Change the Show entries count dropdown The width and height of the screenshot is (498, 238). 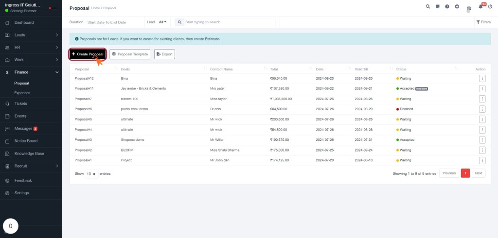coord(91,174)
